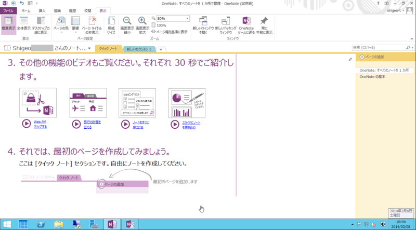Launch PowerShell from the taskbar
This screenshot has height=230, width=416.
pos(41,225)
